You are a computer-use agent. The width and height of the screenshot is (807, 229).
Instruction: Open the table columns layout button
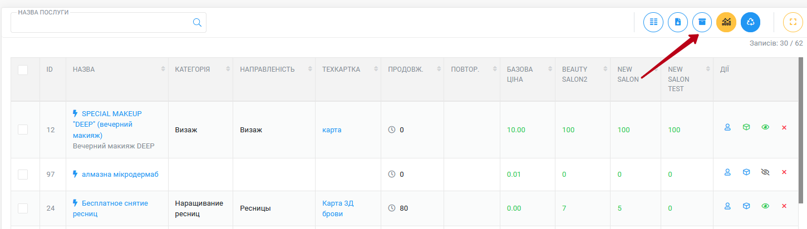[653, 22]
